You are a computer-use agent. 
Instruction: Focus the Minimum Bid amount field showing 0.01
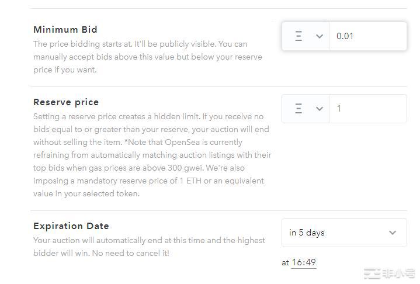click(368, 36)
